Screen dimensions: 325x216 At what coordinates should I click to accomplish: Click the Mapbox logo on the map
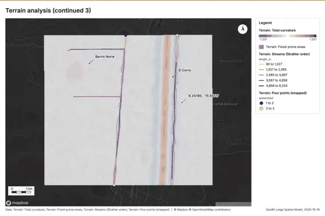[17, 203]
